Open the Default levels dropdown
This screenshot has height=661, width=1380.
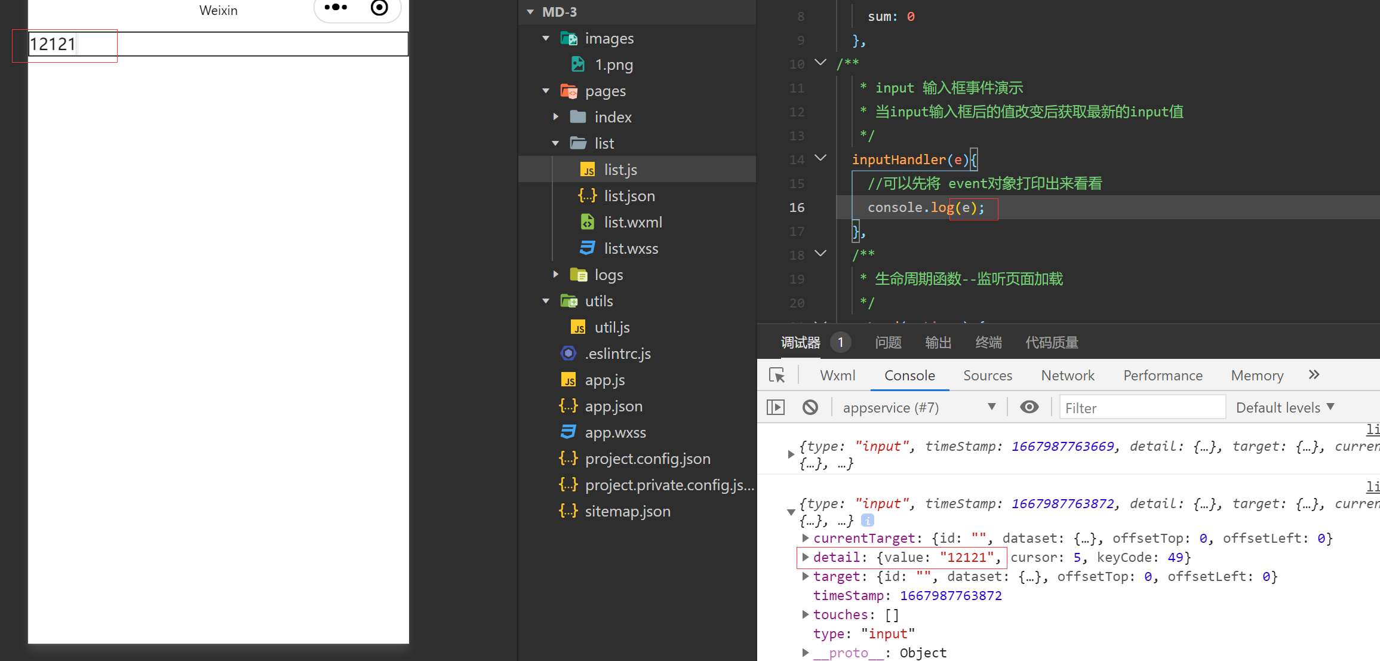point(1285,407)
